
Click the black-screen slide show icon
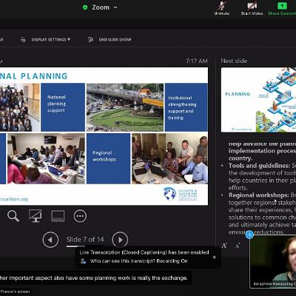(36, 216)
